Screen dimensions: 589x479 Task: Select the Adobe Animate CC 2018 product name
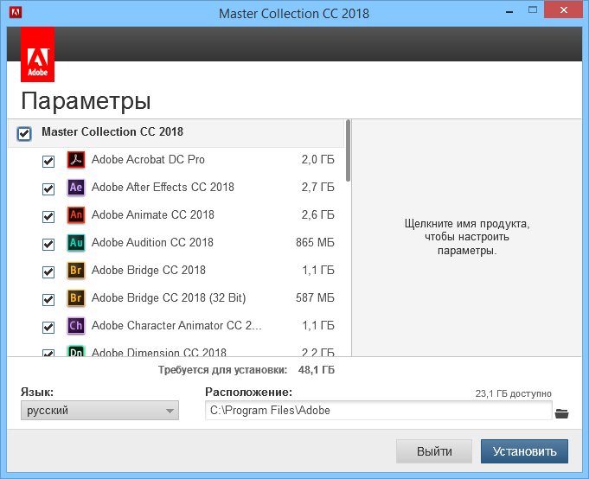(152, 215)
